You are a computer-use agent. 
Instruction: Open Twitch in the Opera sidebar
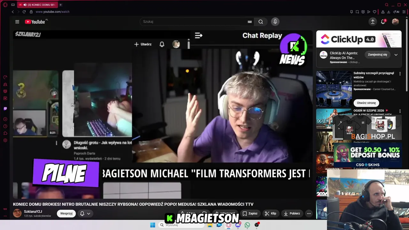5,109
